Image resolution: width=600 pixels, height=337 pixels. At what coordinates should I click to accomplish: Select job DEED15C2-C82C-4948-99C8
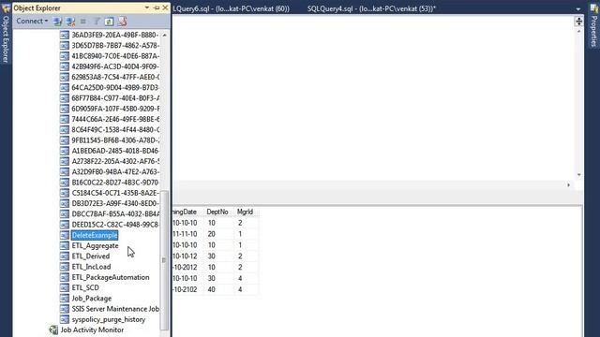coord(115,225)
